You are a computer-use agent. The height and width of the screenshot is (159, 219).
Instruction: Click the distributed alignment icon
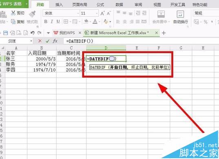click(x=144, y=22)
